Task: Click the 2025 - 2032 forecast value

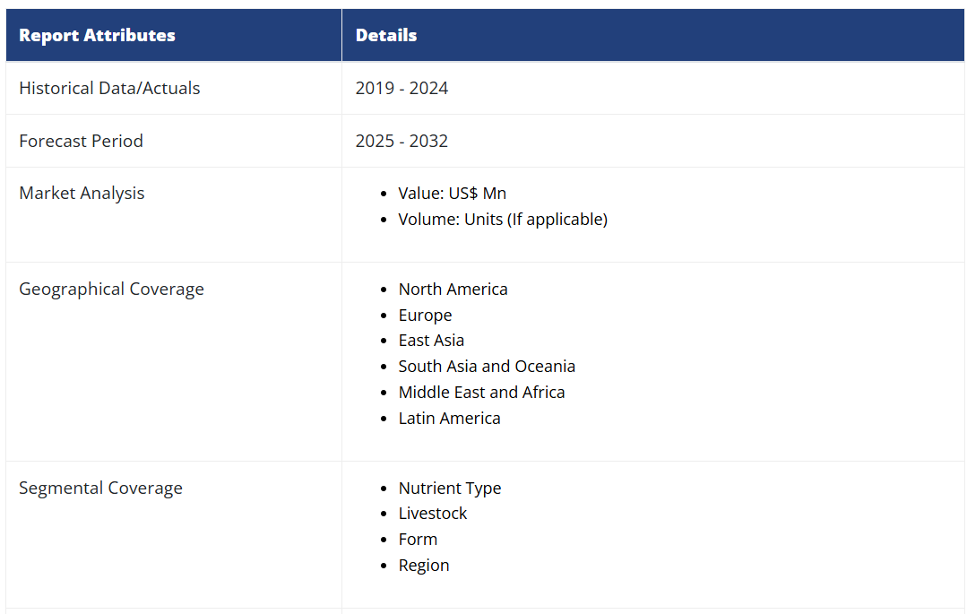Action: (401, 141)
